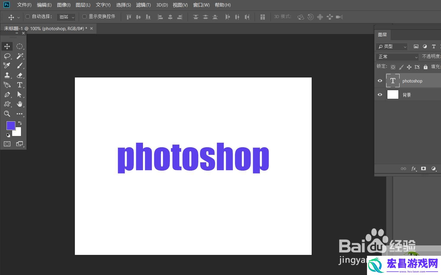Collapse the toolbox double-arrow
Viewport: 441px width, 275px height.
17,33
